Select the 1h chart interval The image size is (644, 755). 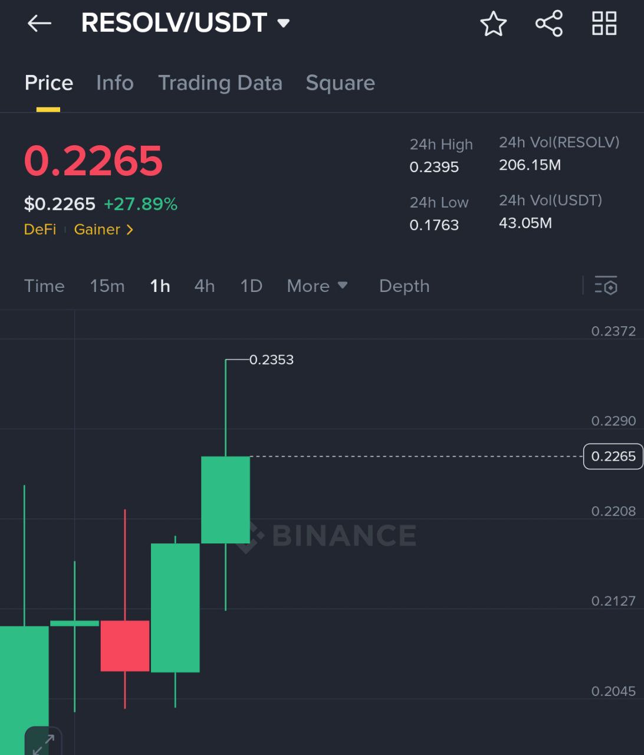160,286
